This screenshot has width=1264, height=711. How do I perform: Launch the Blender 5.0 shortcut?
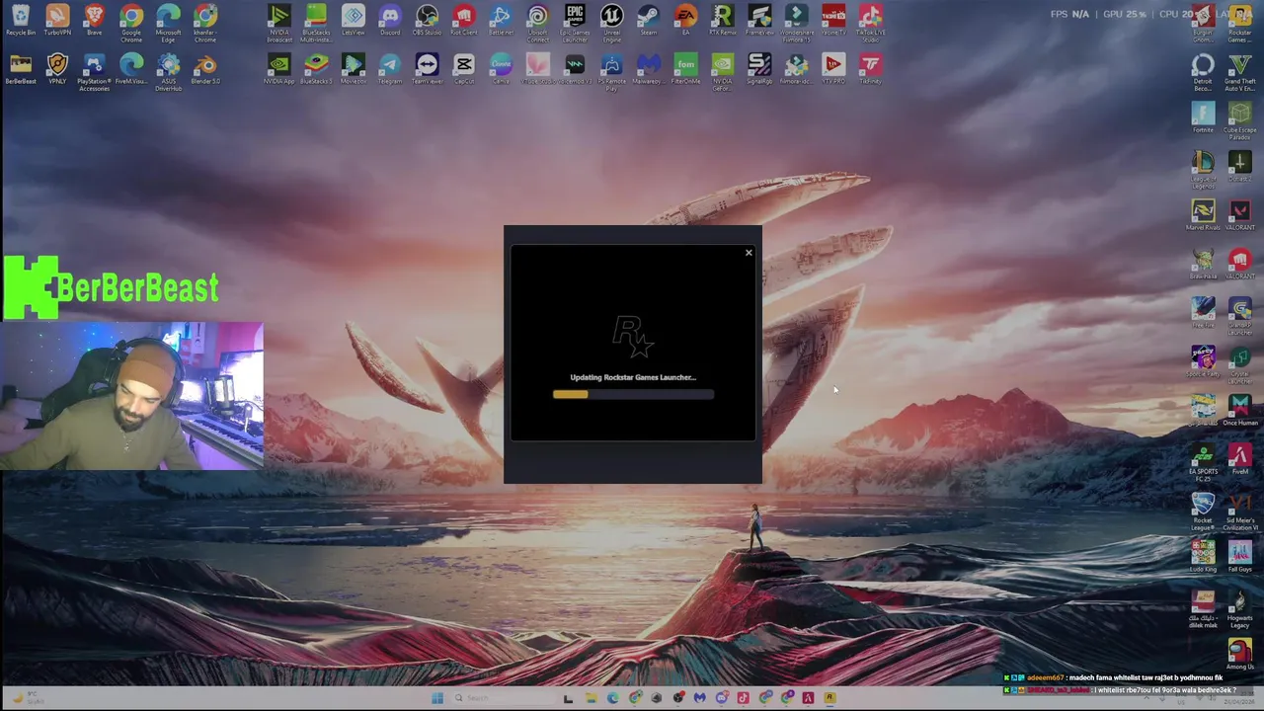[205, 69]
